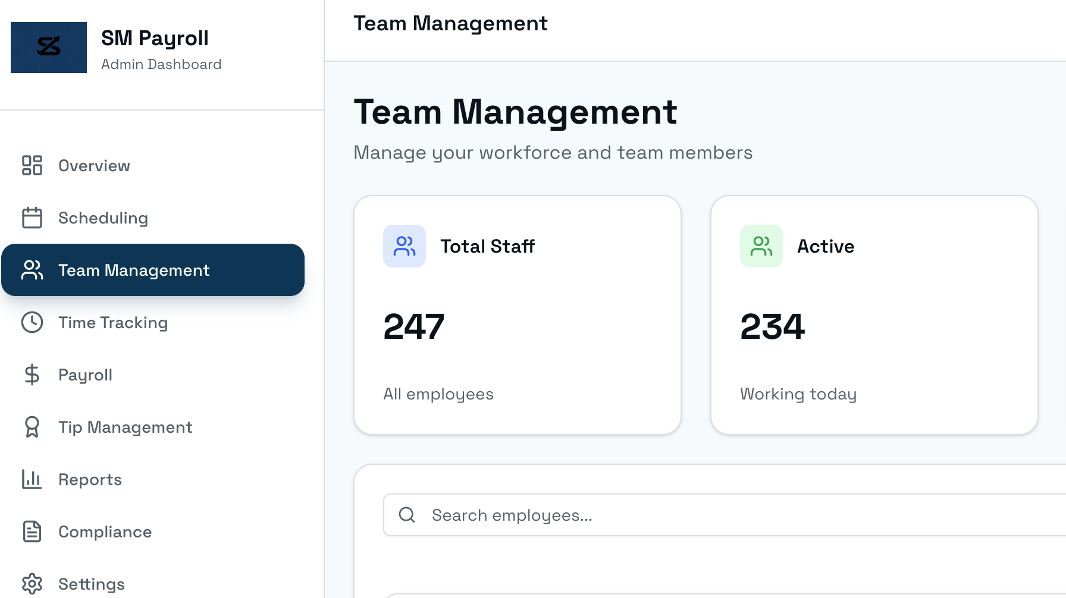Screen dimensions: 1066x598
Task: Navigate to Time Tracking
Action: [113, 322]
